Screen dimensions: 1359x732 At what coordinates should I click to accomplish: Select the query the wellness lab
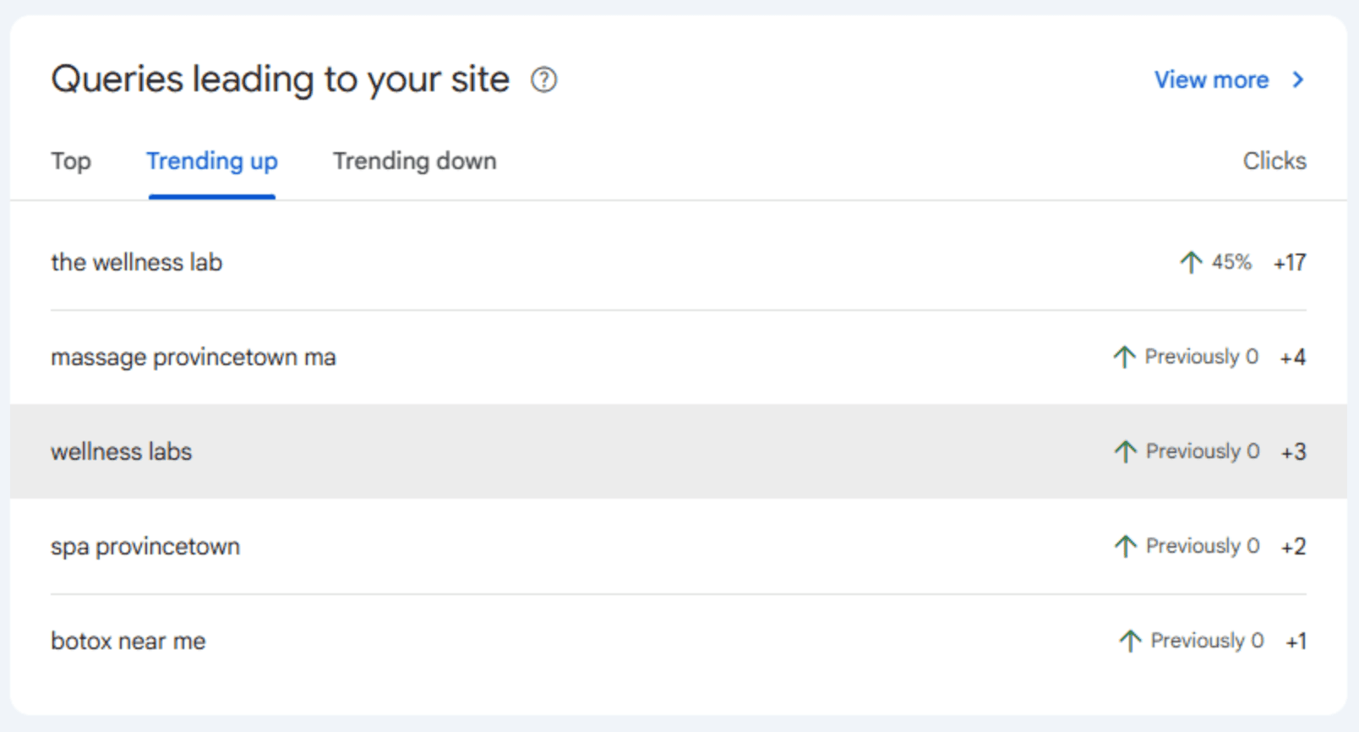pos(136,262)
